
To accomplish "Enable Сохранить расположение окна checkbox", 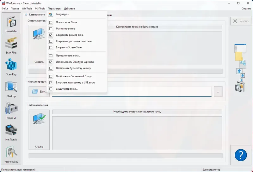I will point(51,41).
